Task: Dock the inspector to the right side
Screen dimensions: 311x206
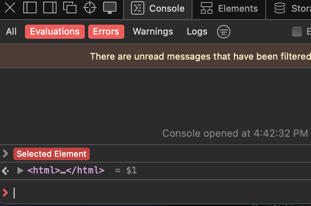Action: pos(49,8)
